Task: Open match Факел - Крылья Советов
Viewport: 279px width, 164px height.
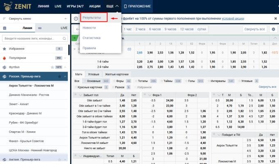Action: coord(26,141)
